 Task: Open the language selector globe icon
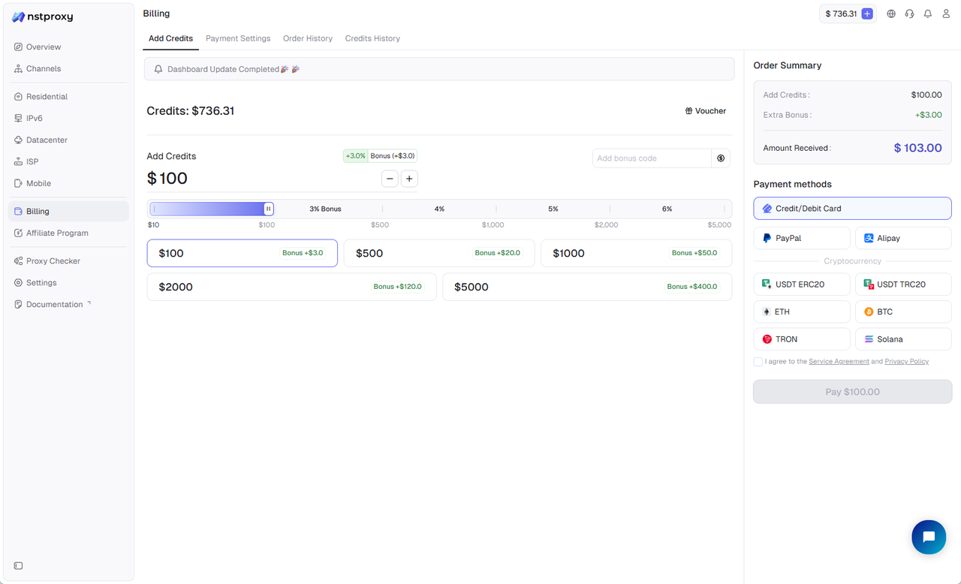890,13
